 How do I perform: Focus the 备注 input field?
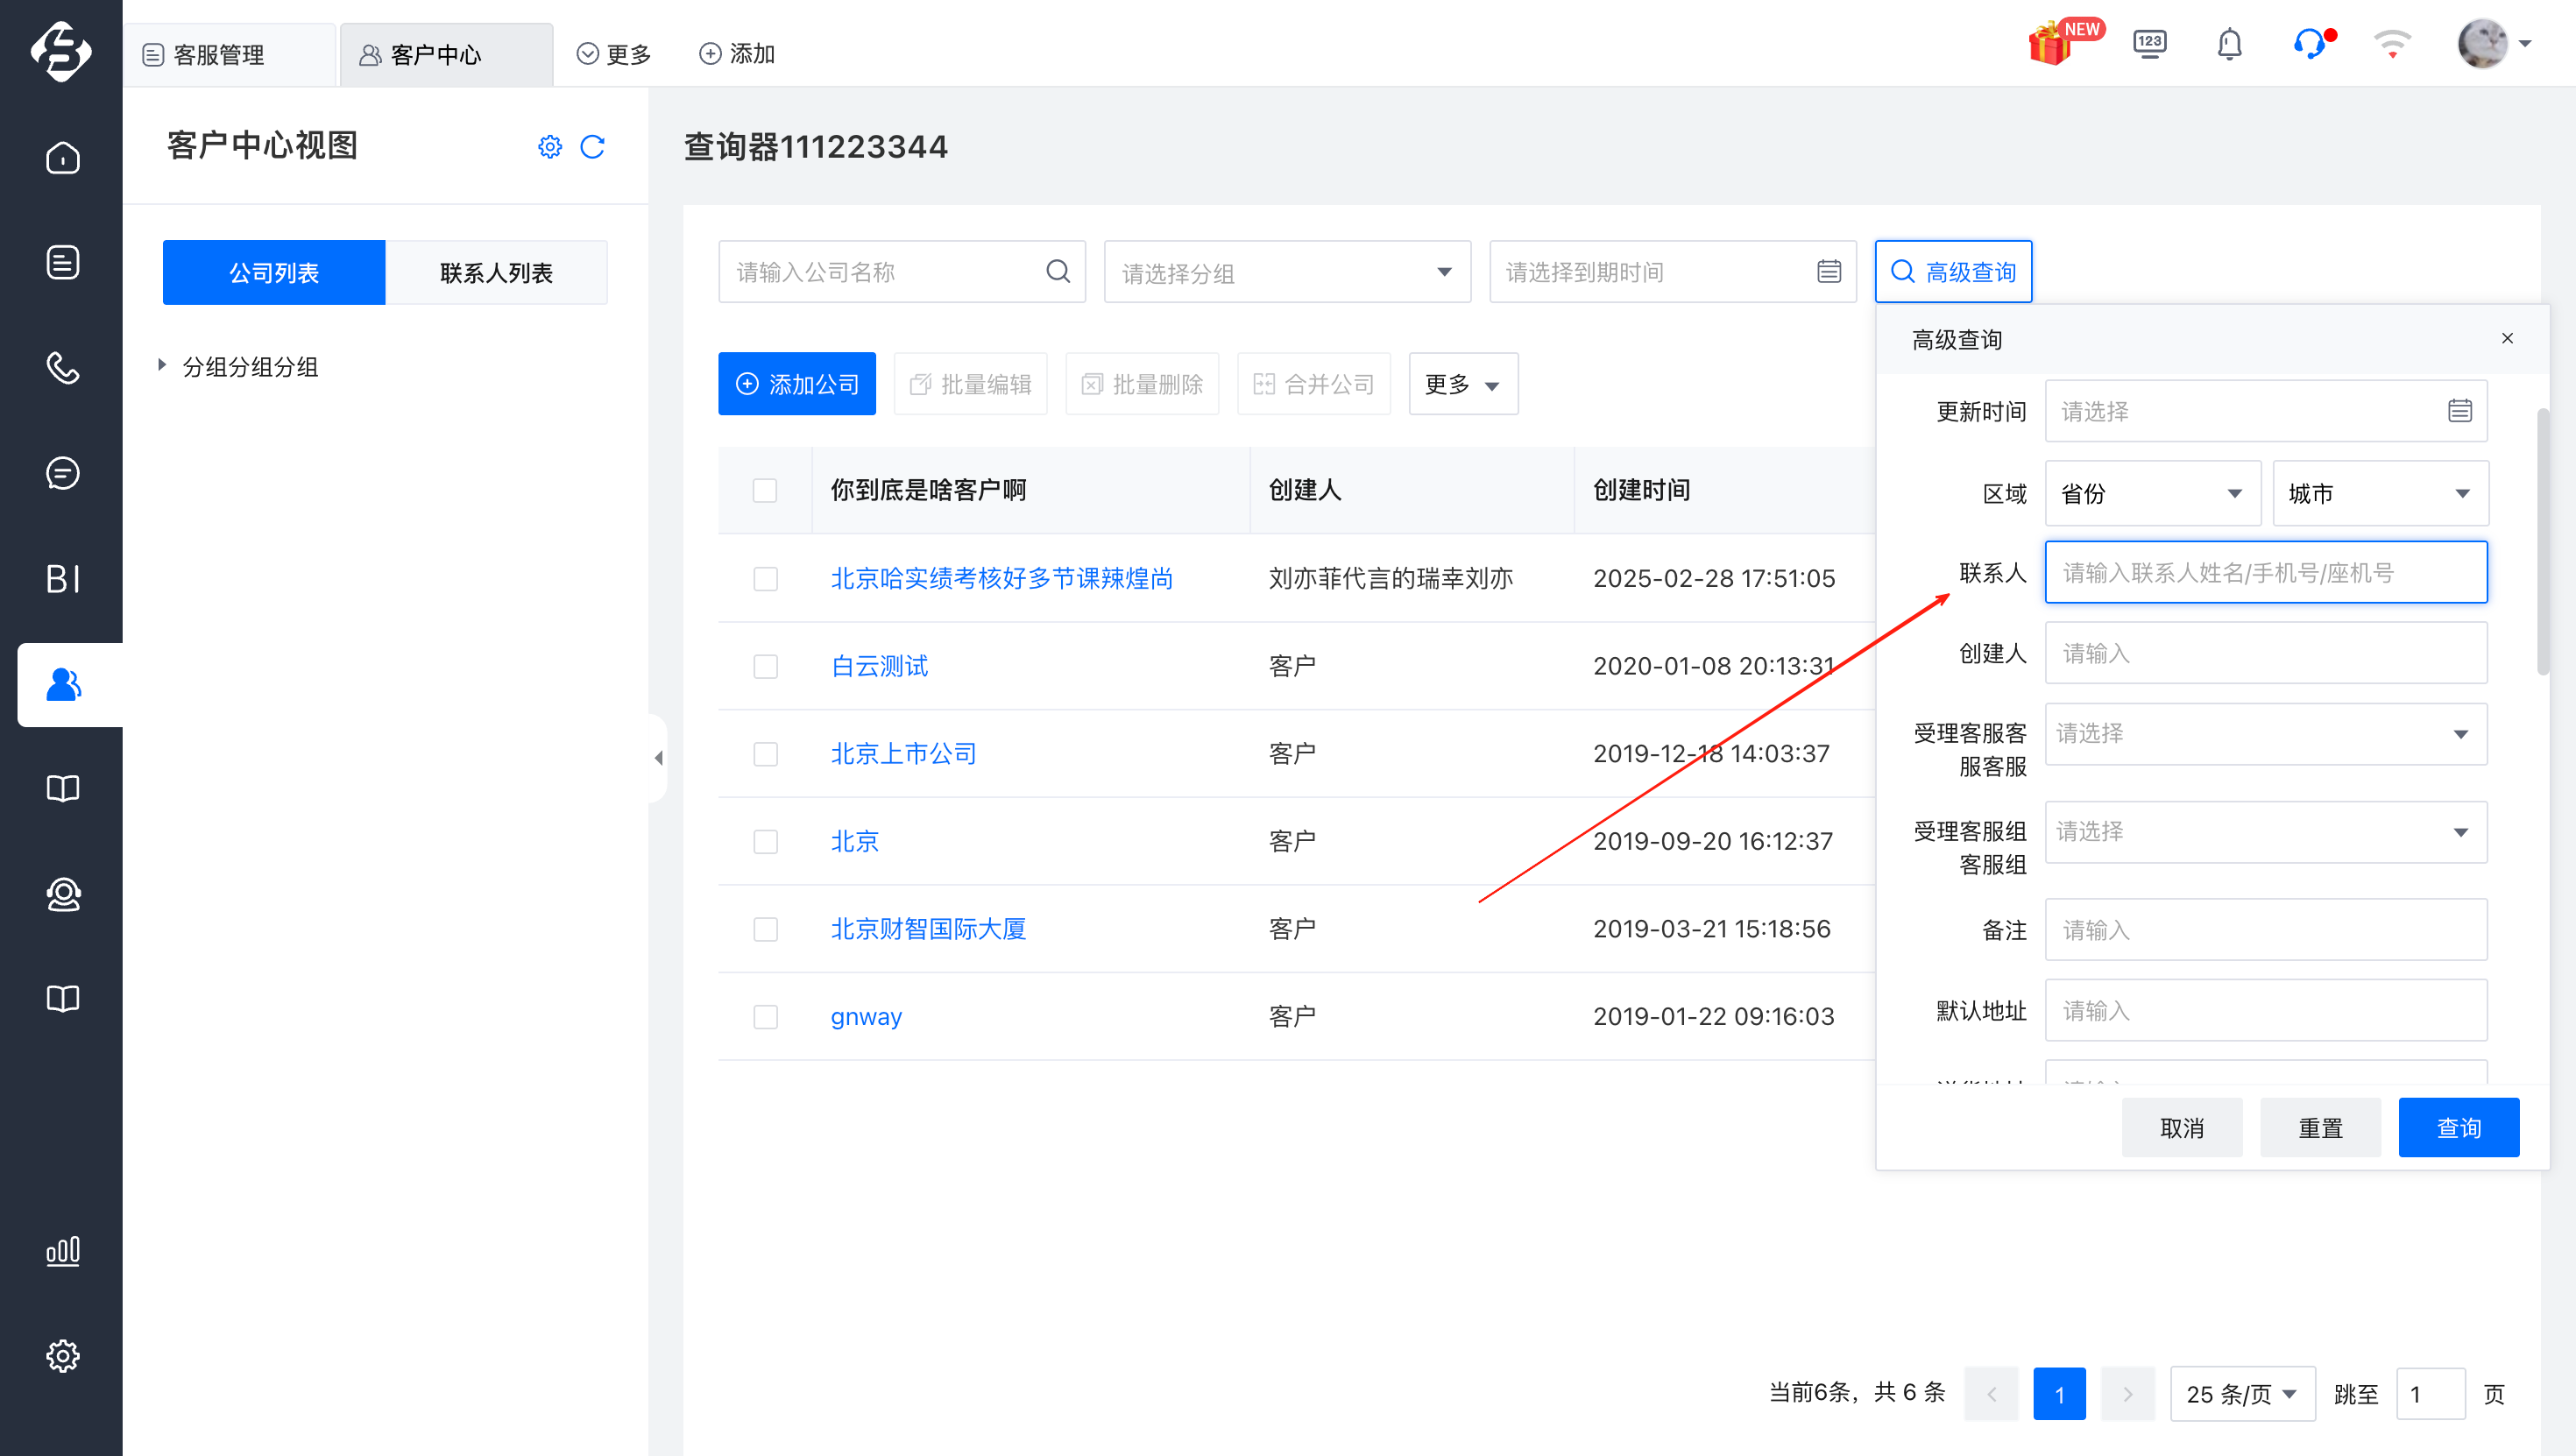click(2265, 929)
